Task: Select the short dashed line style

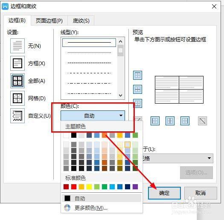Action: [x=89, y=63]
